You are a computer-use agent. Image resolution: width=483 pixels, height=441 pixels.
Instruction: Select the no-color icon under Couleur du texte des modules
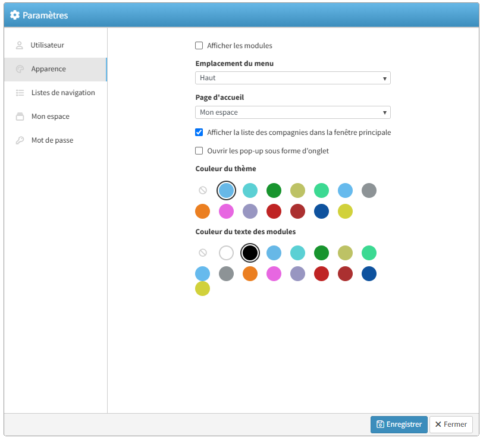coord(203,253)
